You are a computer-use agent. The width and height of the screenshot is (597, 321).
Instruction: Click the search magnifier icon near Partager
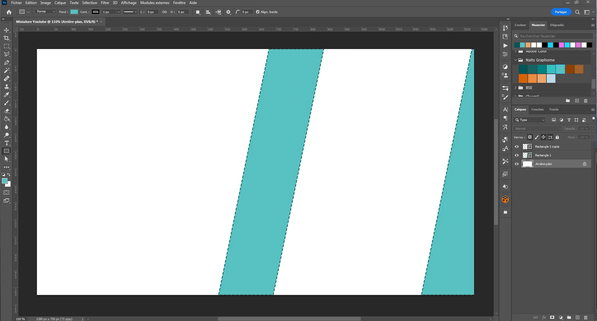(x=577, y=12)
